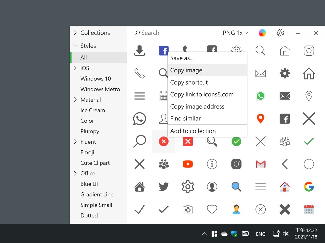Viewport: 325px width, 243px height.
Task: Choose Save as... from context menu
Action: coord(207,58)
